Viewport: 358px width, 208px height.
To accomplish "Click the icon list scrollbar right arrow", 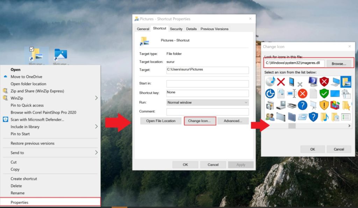I will click(x=349, y=126).
